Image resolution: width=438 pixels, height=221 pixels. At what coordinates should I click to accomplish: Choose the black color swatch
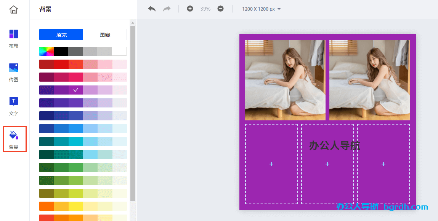(61, 51)
